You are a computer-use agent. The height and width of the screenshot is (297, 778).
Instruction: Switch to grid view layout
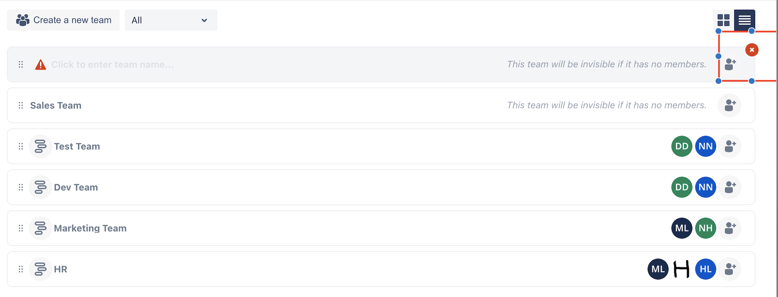[723, 20]
